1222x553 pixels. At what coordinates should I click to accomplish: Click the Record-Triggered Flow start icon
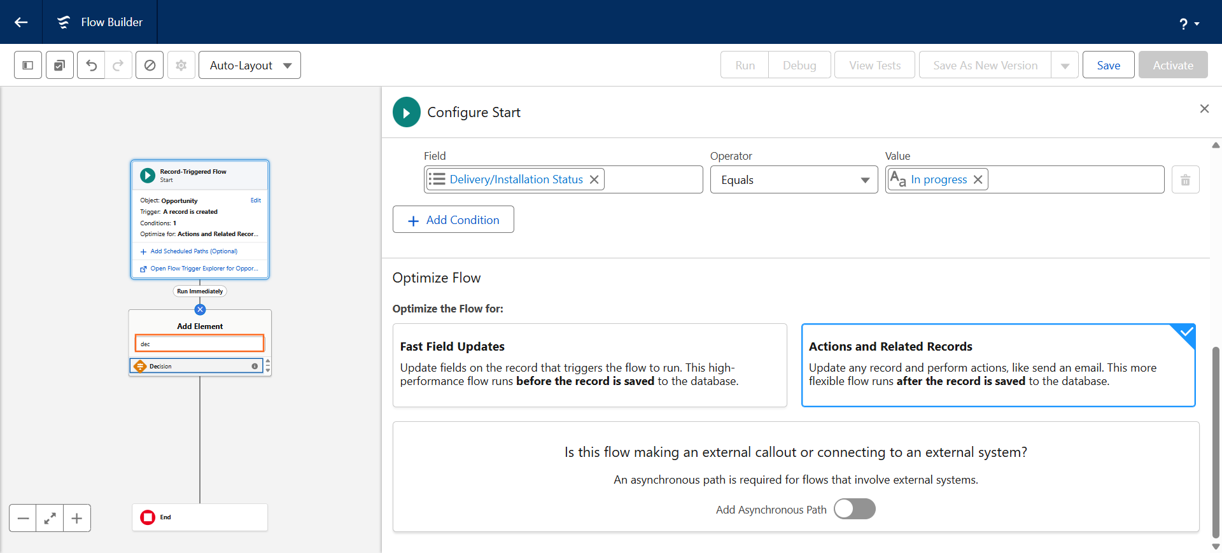coord(148,175)
